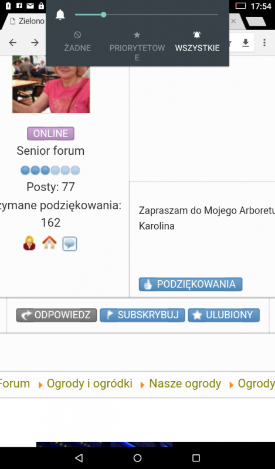This screenshot has width=275, height=469.
Task: Click the ODPOWIEDZ reply button
Action: click(56, 315)
